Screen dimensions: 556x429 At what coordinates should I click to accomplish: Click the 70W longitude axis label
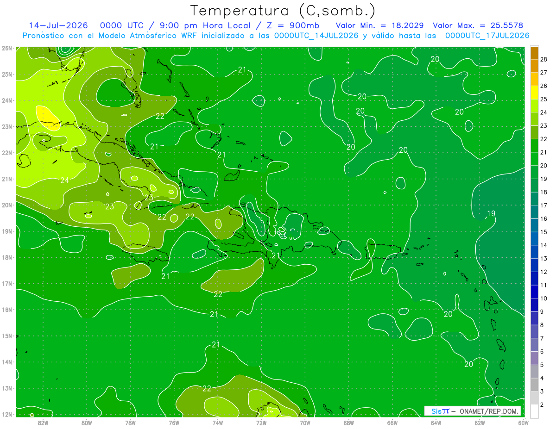(x=305, y=423)
